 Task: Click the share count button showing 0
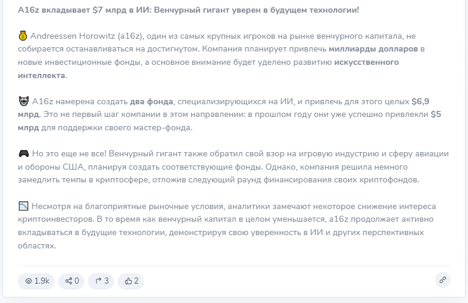coord(72,281)
